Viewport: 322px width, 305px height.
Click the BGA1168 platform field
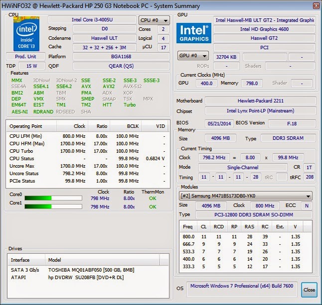click(x=121, y=57)
